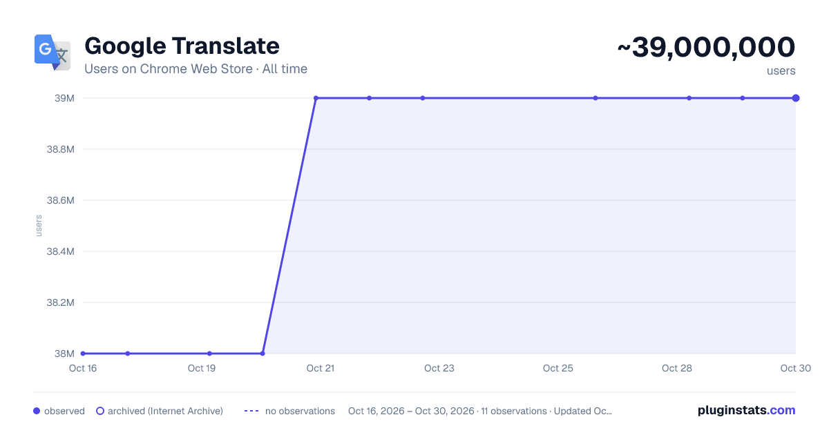829x435 pixels.
Task: Click the Oct 21 x-axis label
Action: click(x=321, y=368)
